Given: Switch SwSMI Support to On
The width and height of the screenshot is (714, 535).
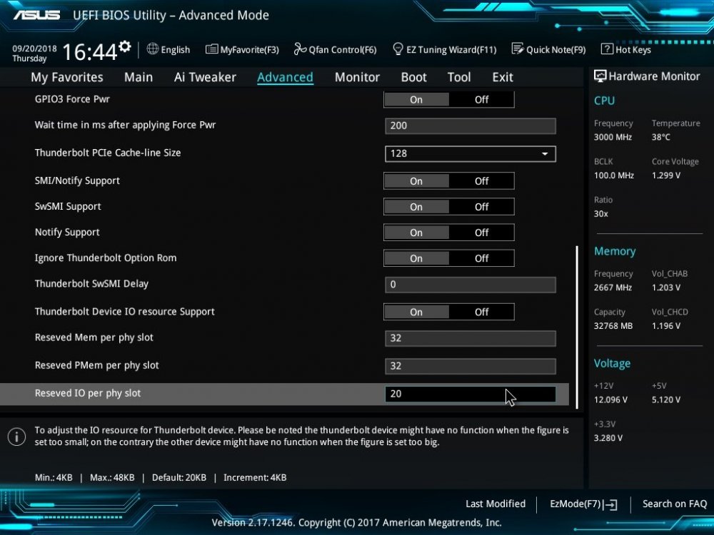Looking at the screenshot, I should (x=416, y=207).
